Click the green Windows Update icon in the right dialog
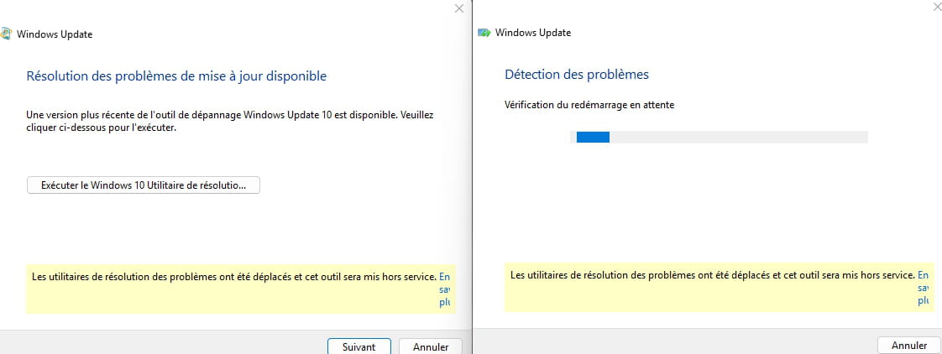This screenshot has width=942, height=354. [484, 33]
